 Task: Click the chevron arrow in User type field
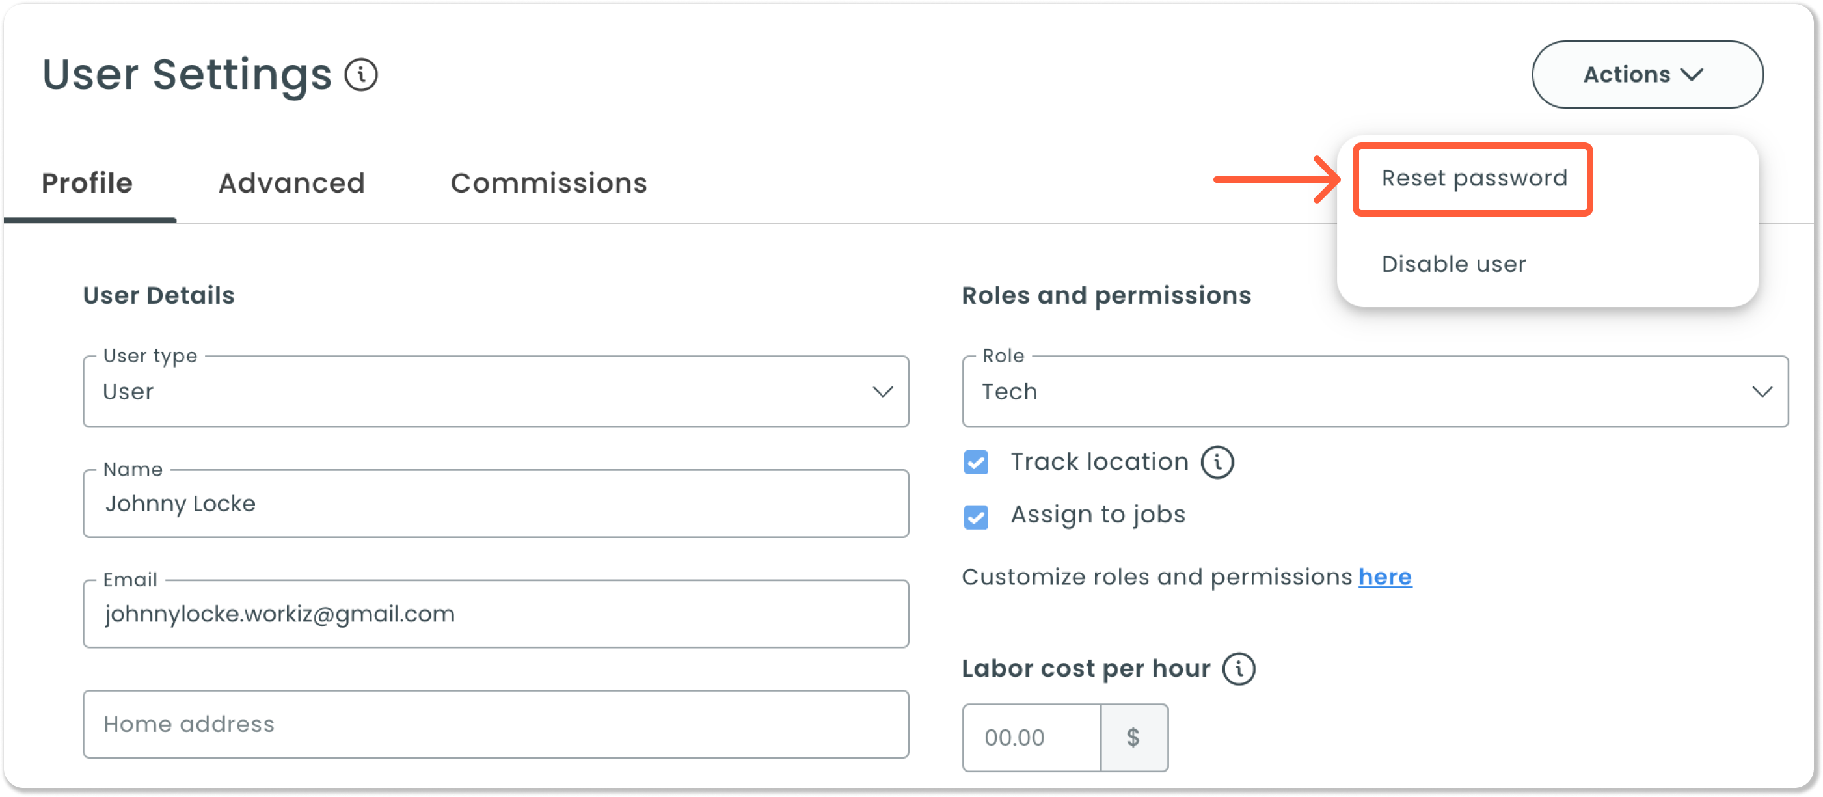(882, 392)
